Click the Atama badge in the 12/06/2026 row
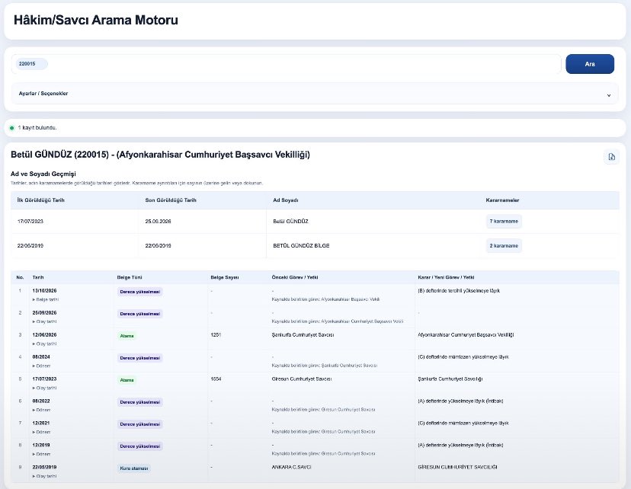Image resolution: width=631 pixels, height=489 pixels. pos(127,336)
